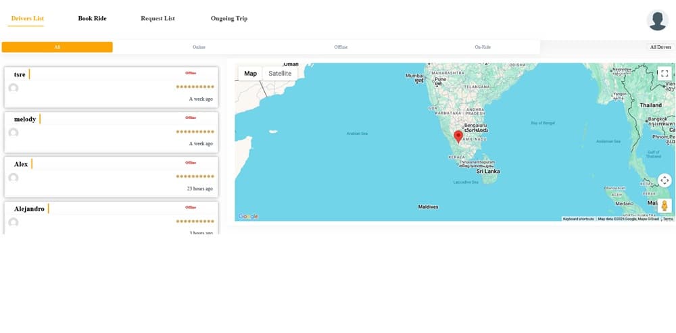Click Arabian Sea label on map
Viewport: 676px width, 333px height.
357,134
